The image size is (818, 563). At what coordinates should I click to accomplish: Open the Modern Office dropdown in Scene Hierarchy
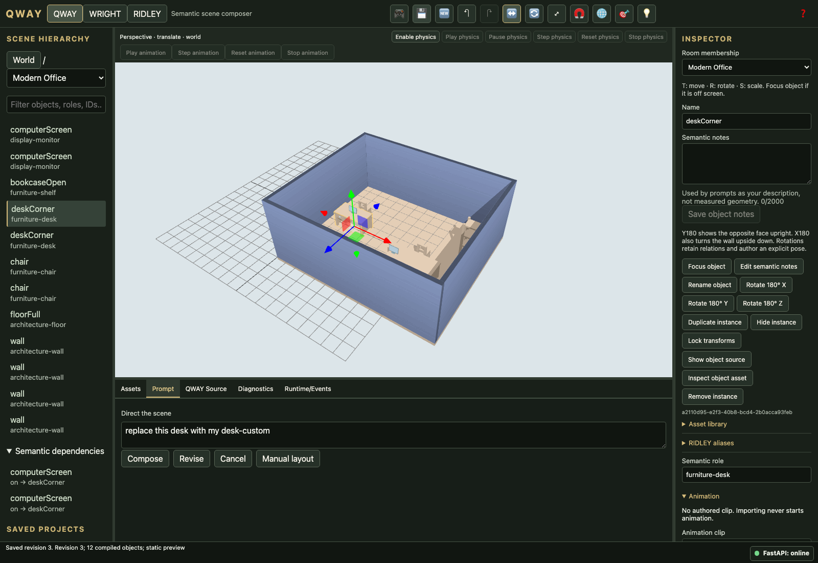(x=56, y=78)
